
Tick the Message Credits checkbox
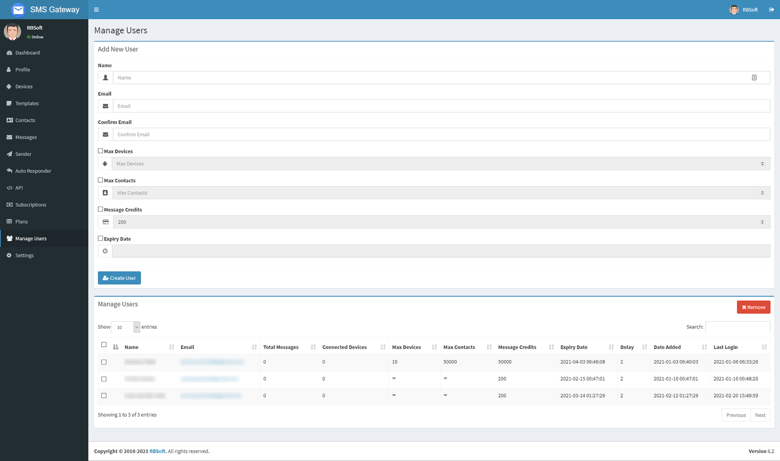pos(100,210)
